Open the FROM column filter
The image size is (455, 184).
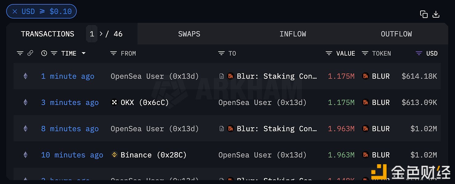coord(113,53)
